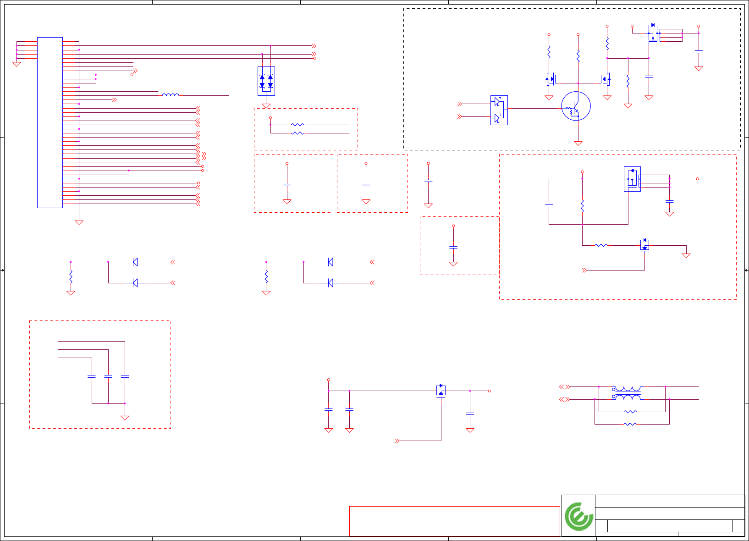
Task: Select the dual-diode package feeding the circled transistor
Action: [499, 110]
